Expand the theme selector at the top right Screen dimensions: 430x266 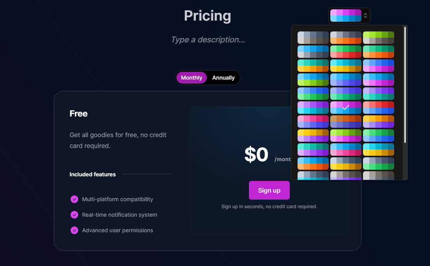click(349, 16)
